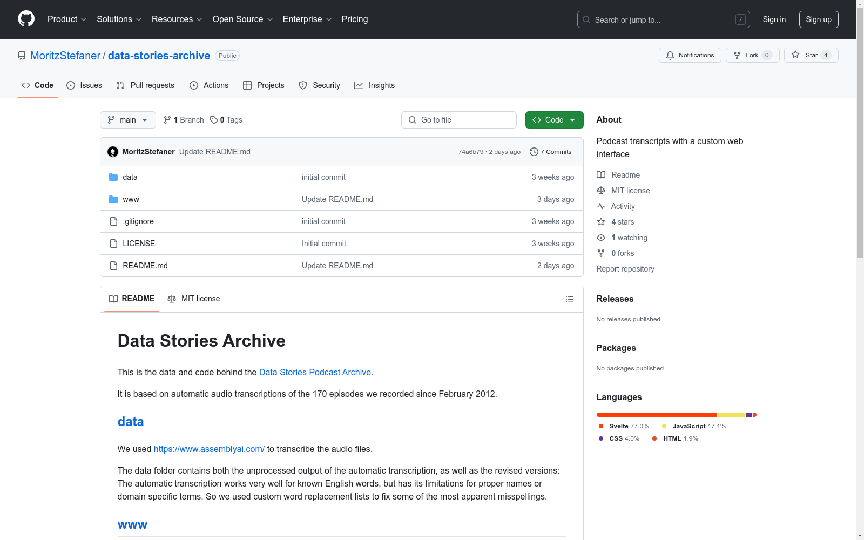Select the MIT license tab

tap(194, 299)
